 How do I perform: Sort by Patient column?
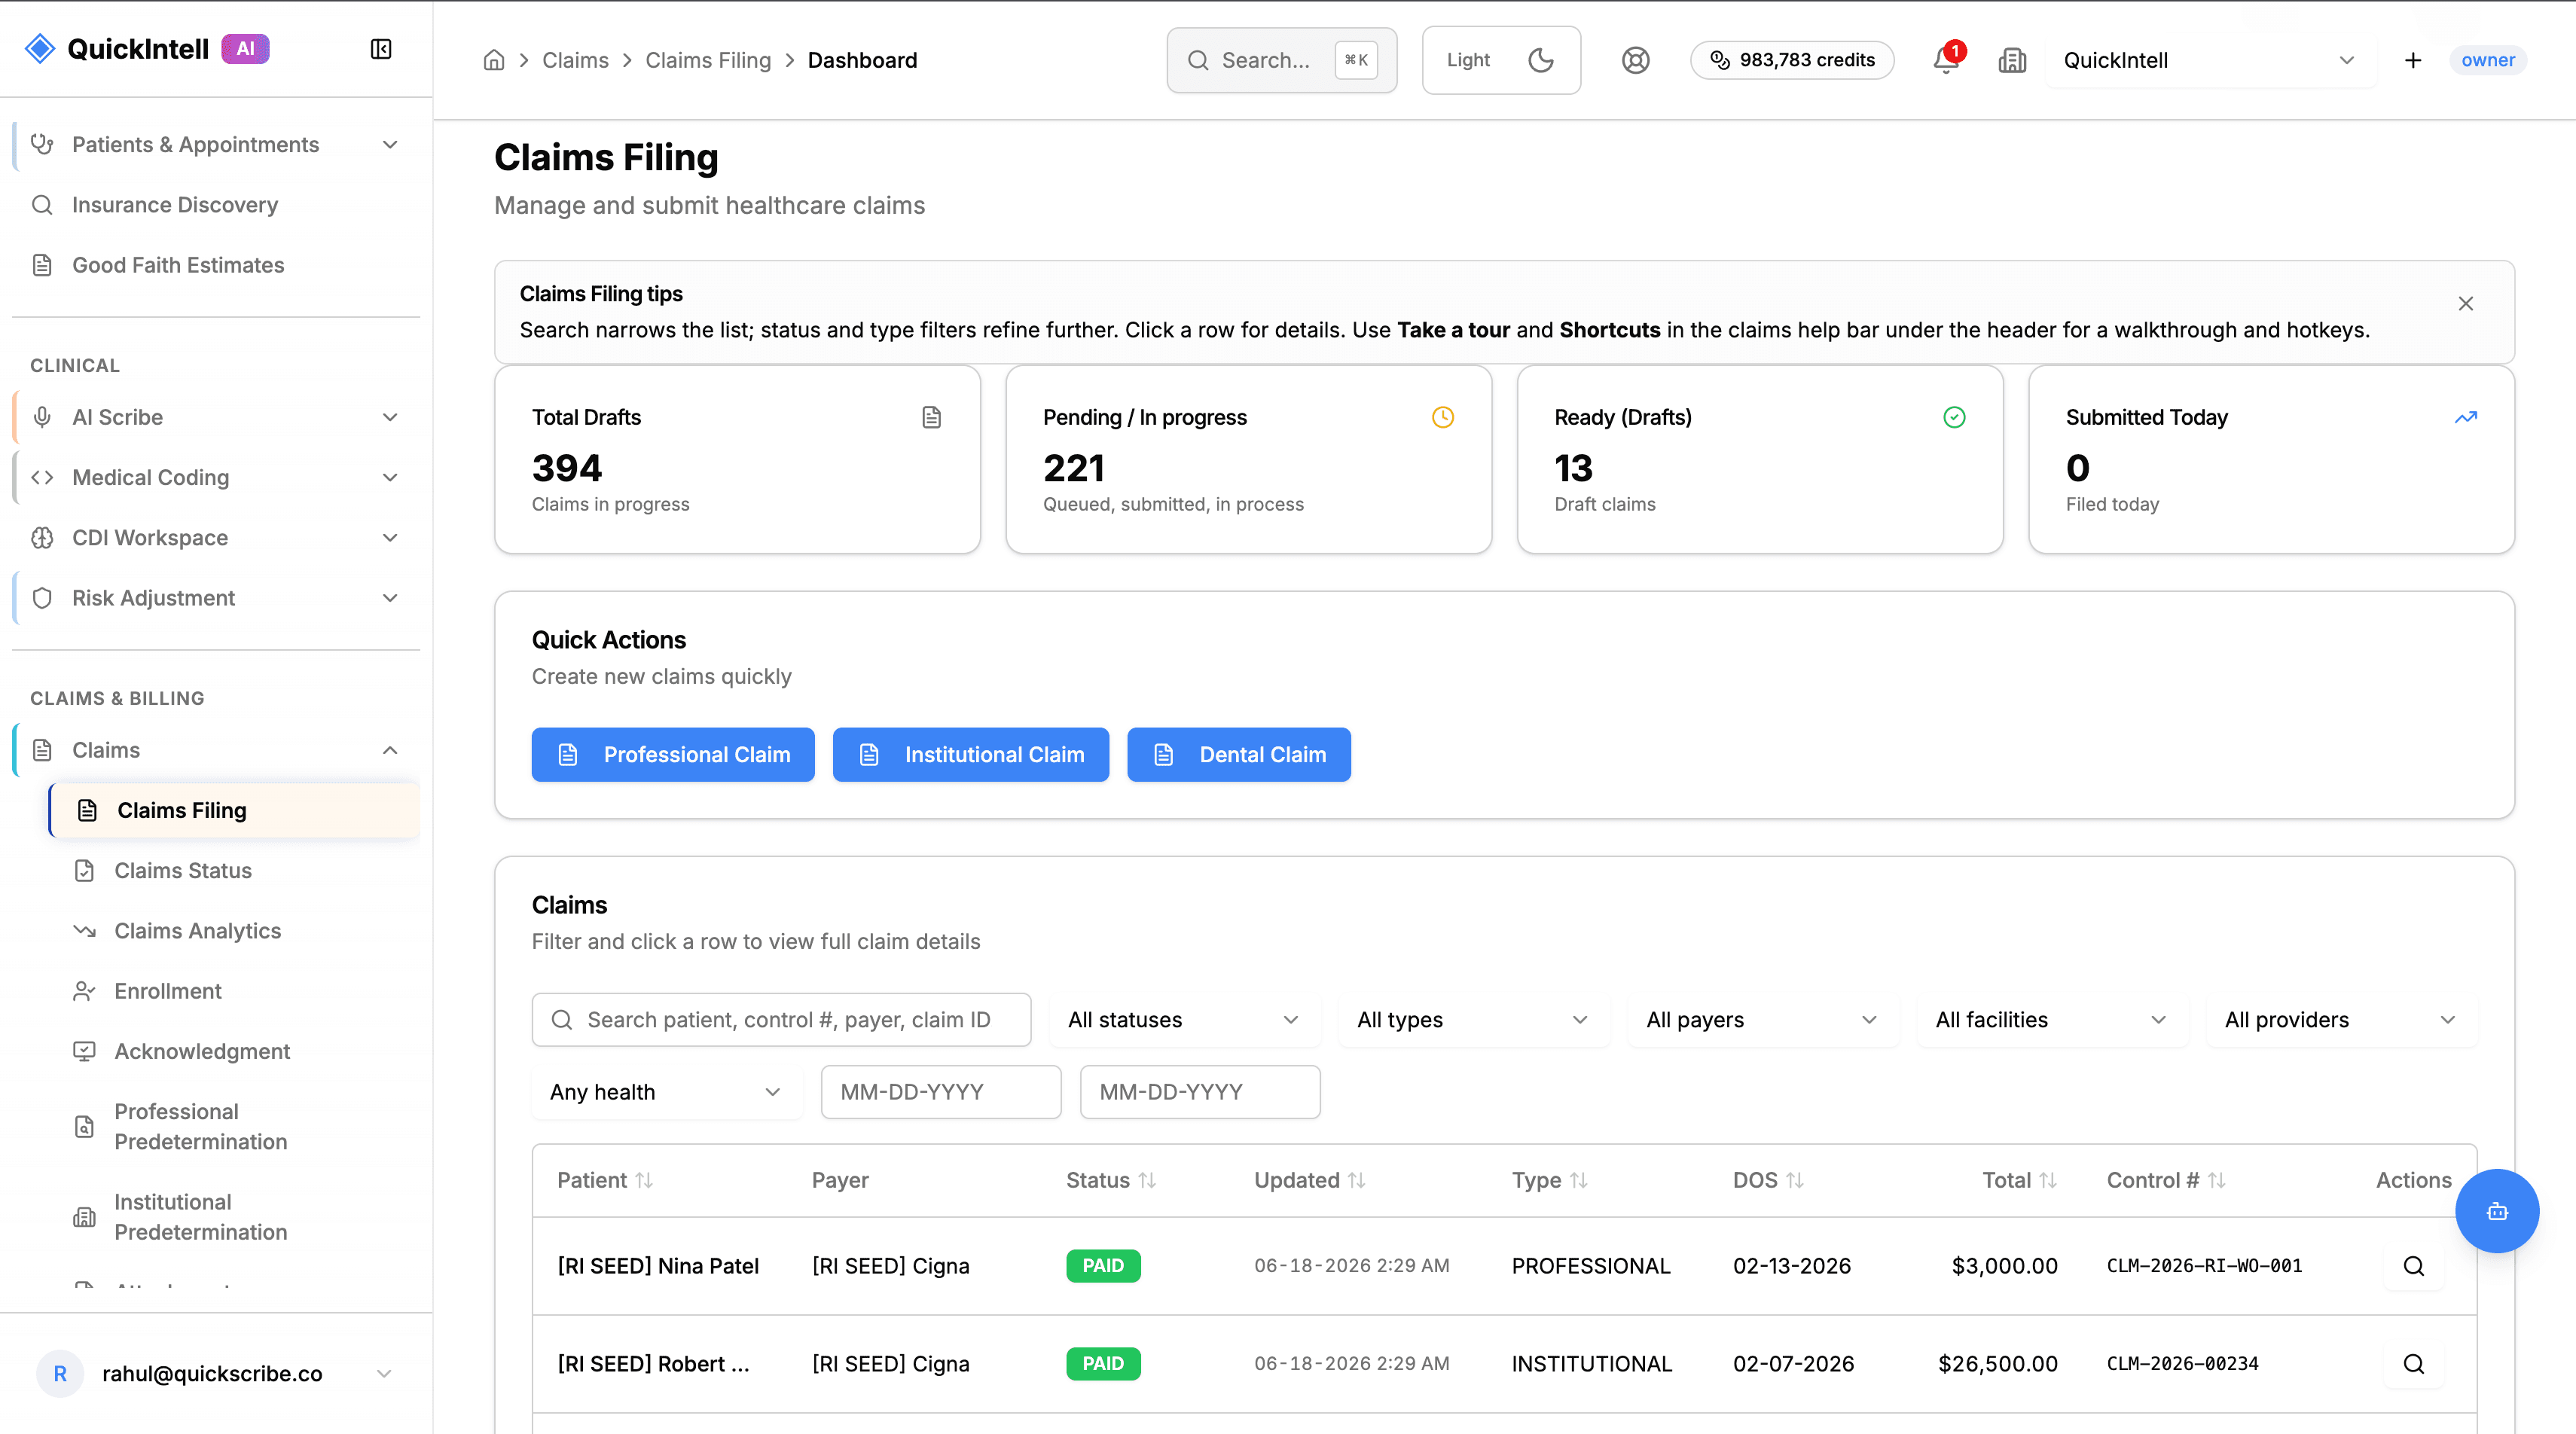(x=605, y=1181)
